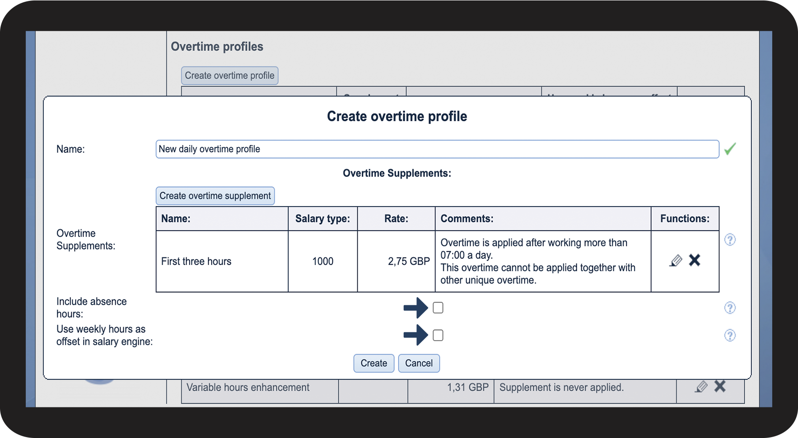Focus the profile Name input field
The height and width of the screenshot is (438, 798).
point(437,149)
